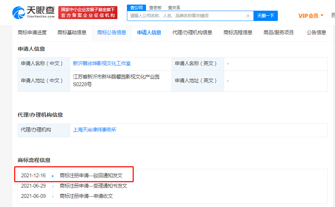Image resolution: width=335 pixels, height=207 pixels.
Task: Click the applicant address 江苏省新沂市 cell
Action: click(x=121, y=81)
